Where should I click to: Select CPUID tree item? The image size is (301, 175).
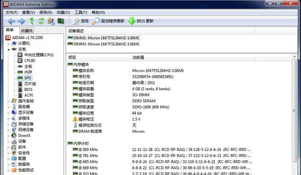coord(30,61)
